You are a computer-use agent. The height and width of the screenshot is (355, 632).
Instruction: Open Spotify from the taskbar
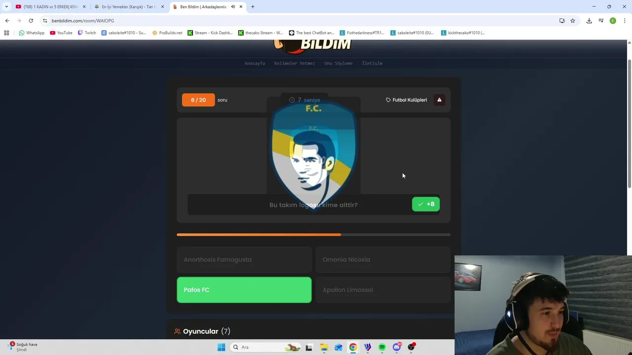pos(382,347)
